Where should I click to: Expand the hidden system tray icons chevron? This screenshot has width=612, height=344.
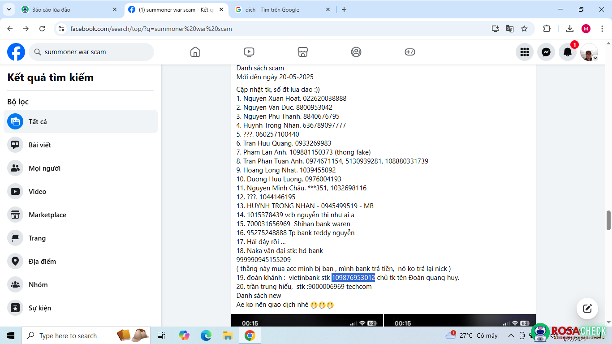511,335
